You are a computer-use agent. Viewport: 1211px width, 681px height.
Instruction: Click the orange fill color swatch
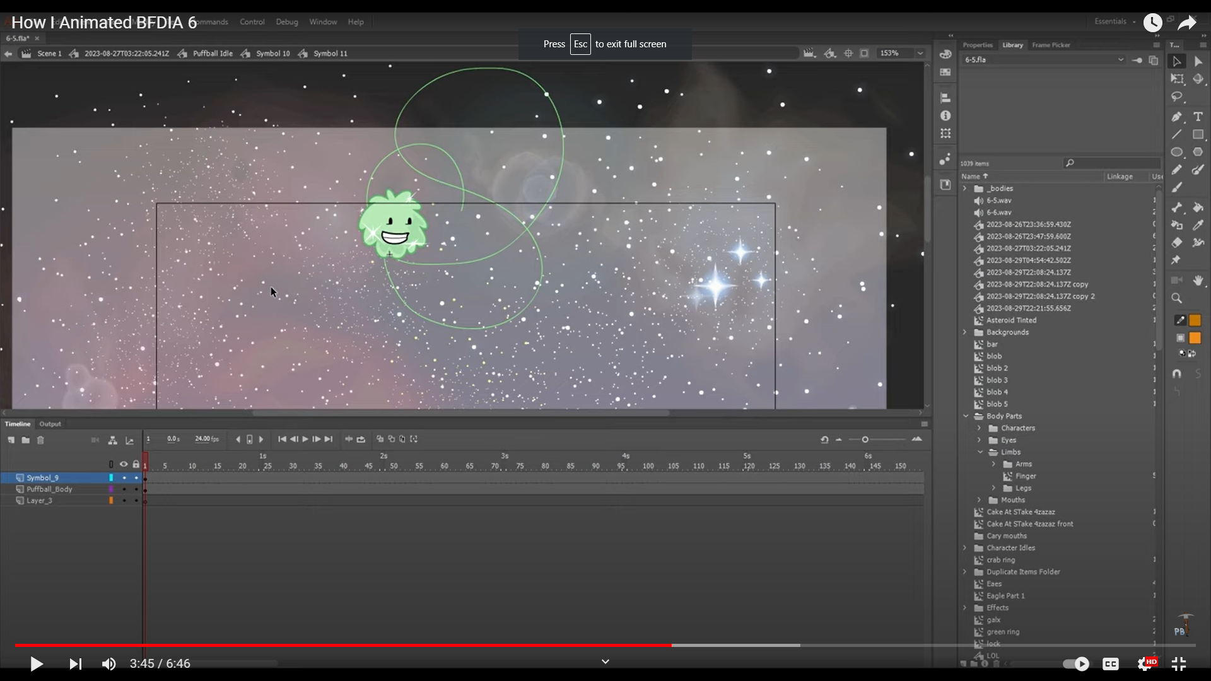[1195, 338]
